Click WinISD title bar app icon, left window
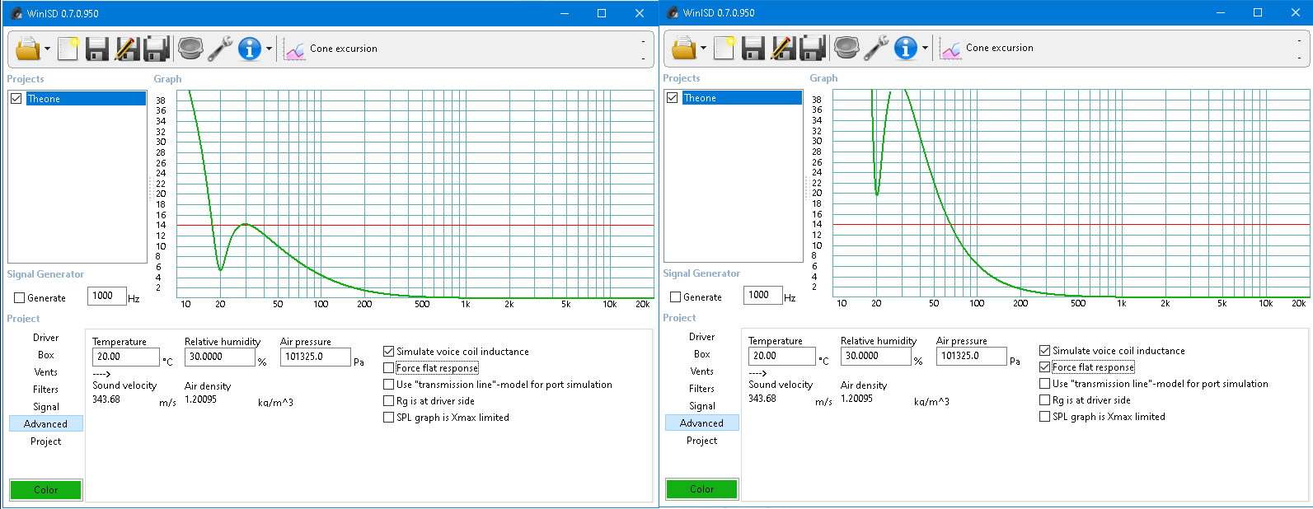Screen dimensions: 1313x509 pyautogui.click(x=16, y=13)
